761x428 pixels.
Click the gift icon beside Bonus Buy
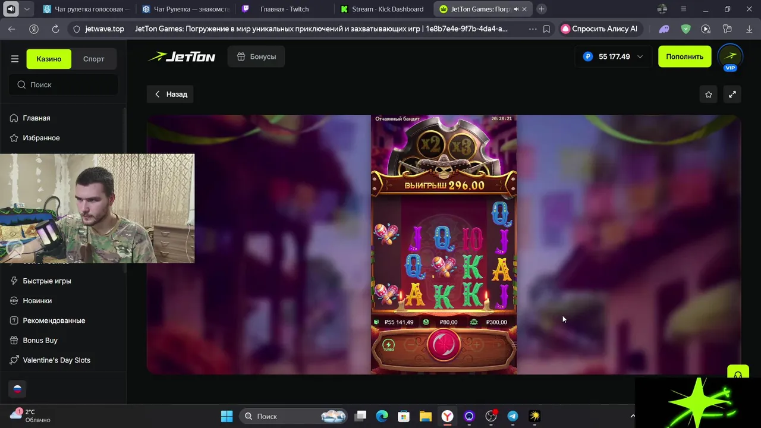point(14,340)
